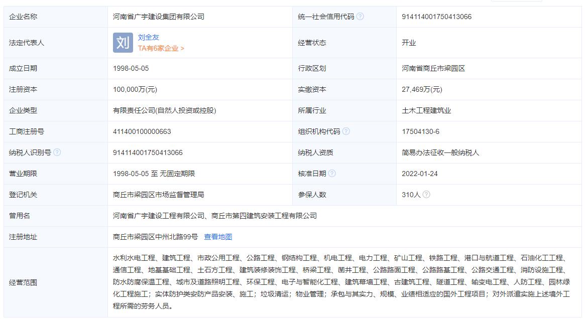Click help icon beside 纳税人识别号
The image size is (585, 319).
(57, 152)
